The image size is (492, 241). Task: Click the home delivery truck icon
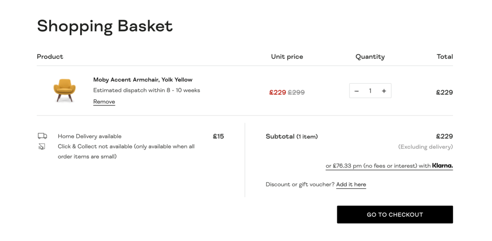[x=42, y=136]
